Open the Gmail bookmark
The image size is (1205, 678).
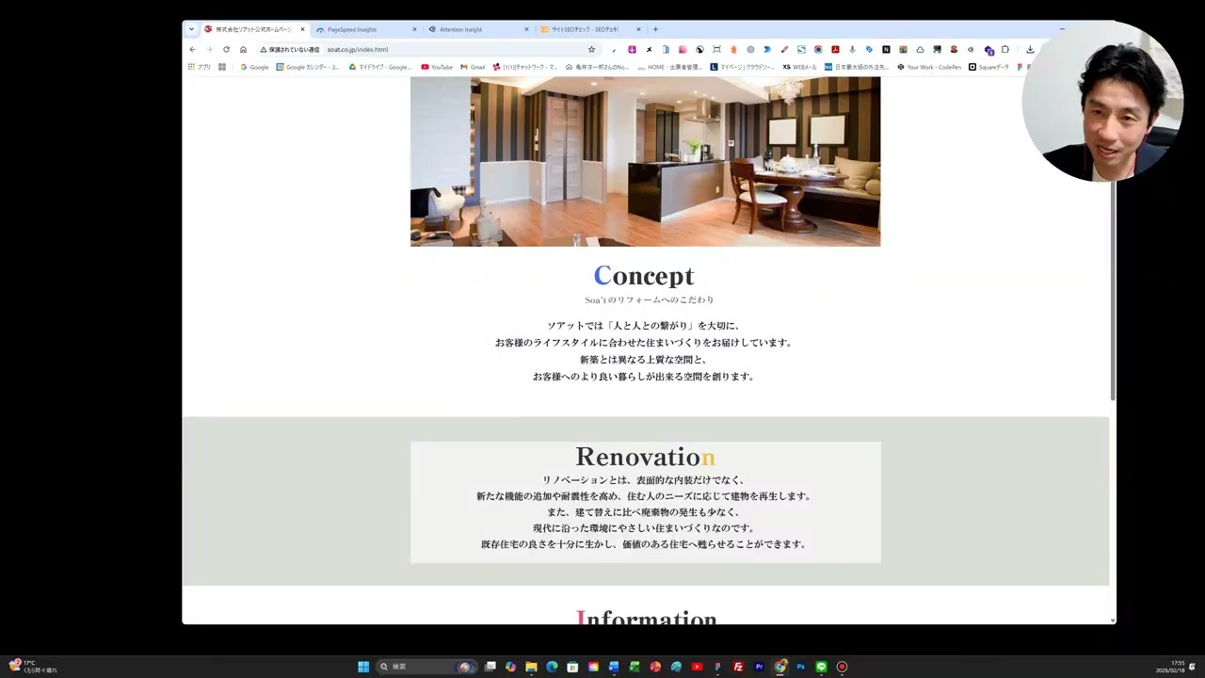point(473,67)
